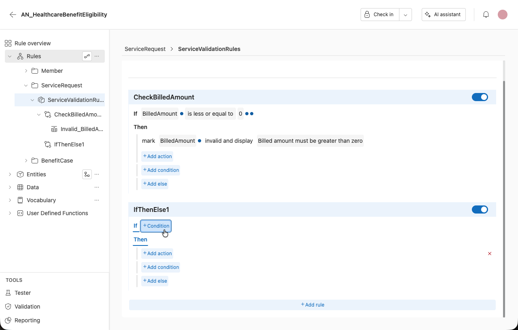This screenshot has width=518, height=330.
Task: Expand the User Defined Functions section
Action: [x=10, y=213]
